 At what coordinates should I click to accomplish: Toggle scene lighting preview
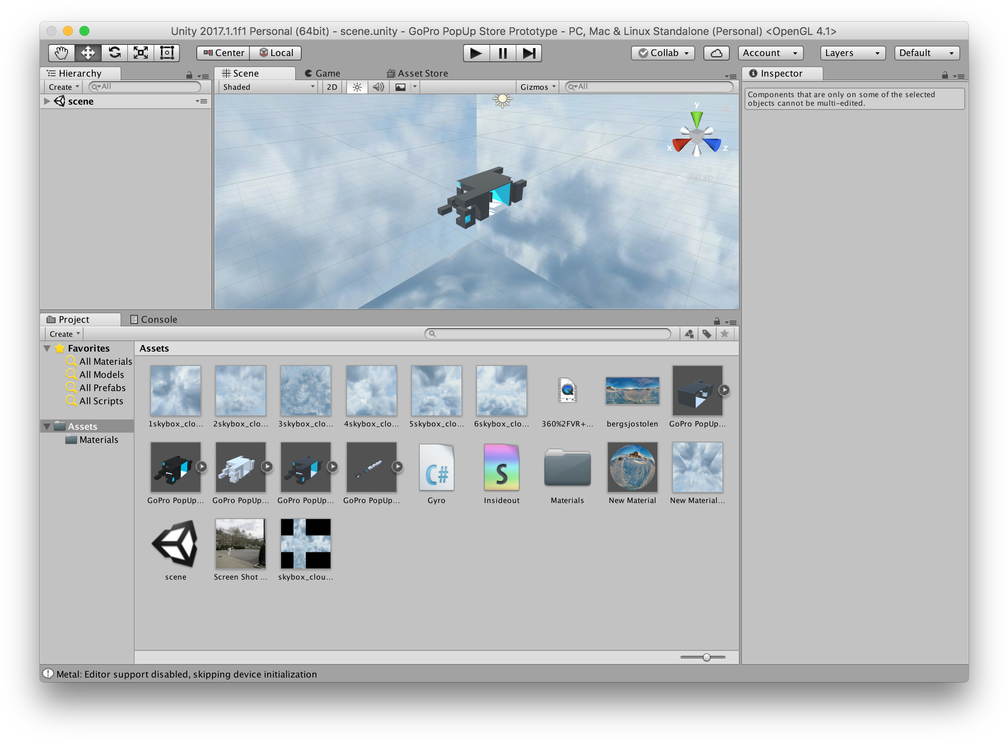tap(356, 87)
